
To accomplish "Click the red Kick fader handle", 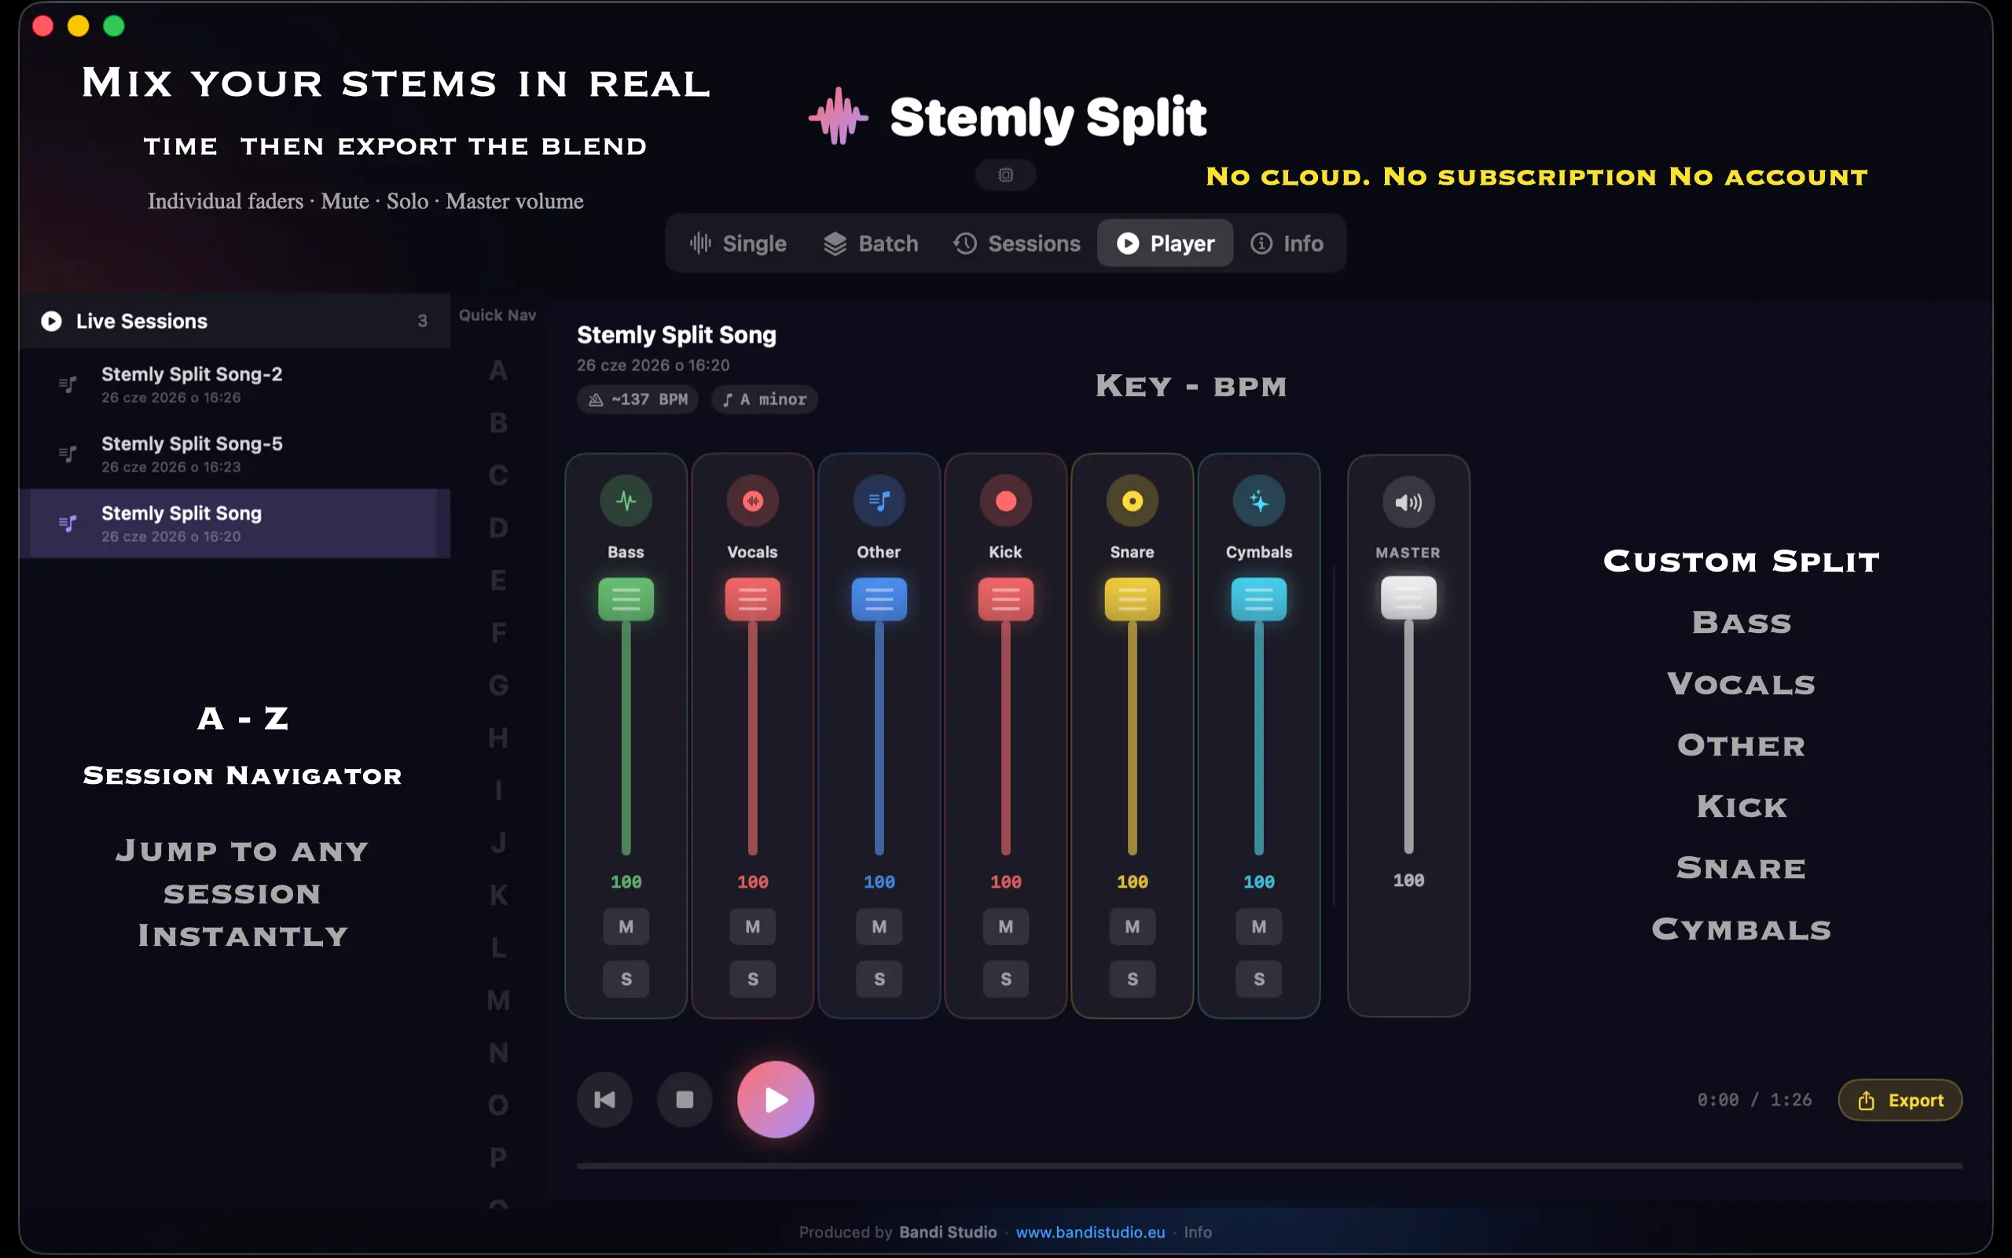I will pos(1006,599).
